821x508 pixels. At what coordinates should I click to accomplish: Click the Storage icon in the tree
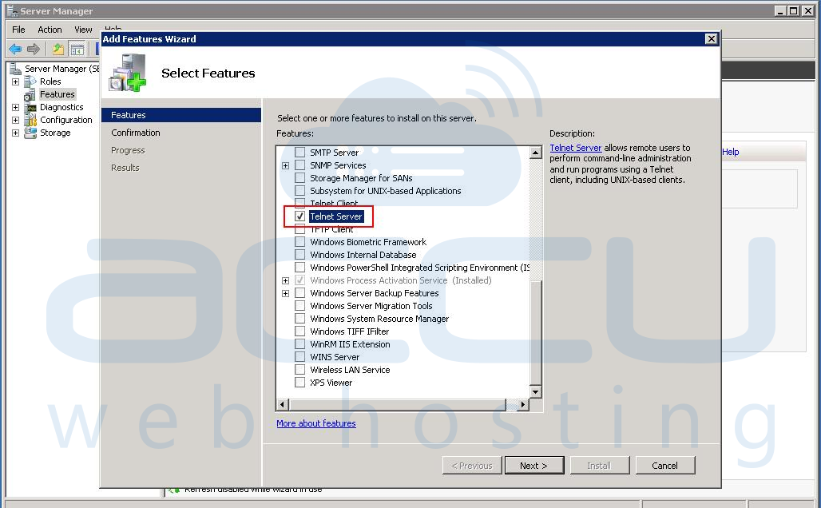pos(30,133)
